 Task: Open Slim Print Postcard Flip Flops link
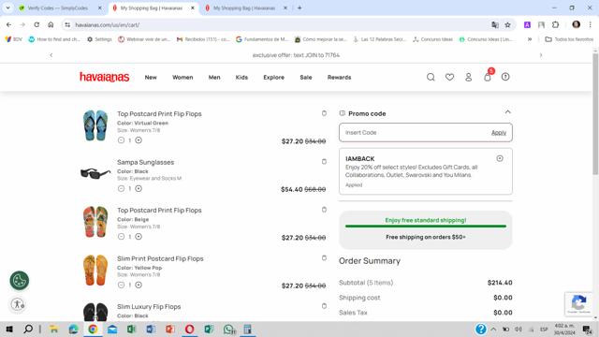click(160, 258)
